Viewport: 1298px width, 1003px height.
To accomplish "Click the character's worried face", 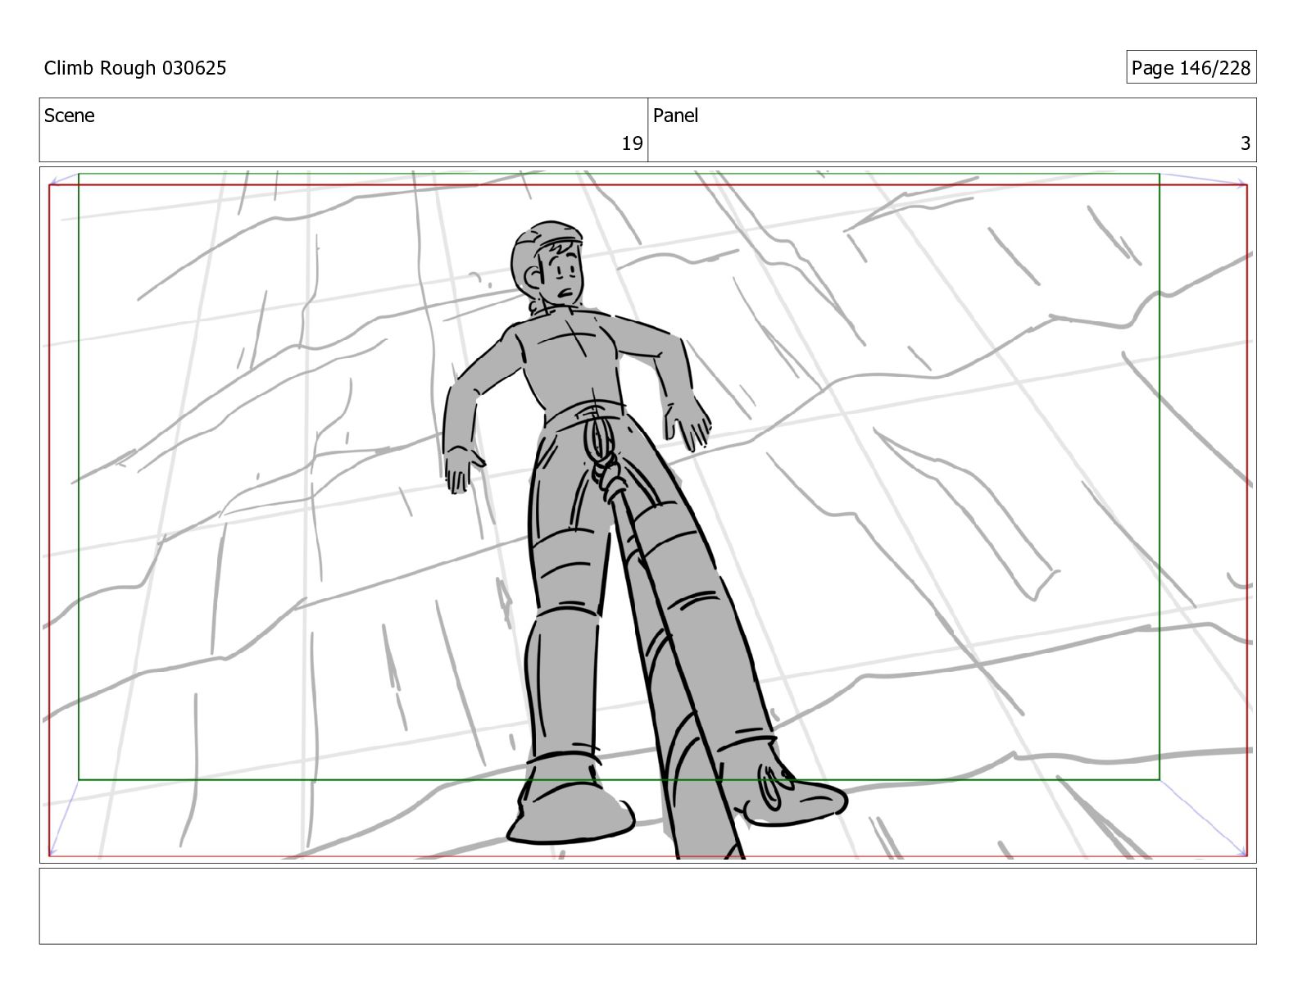I will pos(561,277).
